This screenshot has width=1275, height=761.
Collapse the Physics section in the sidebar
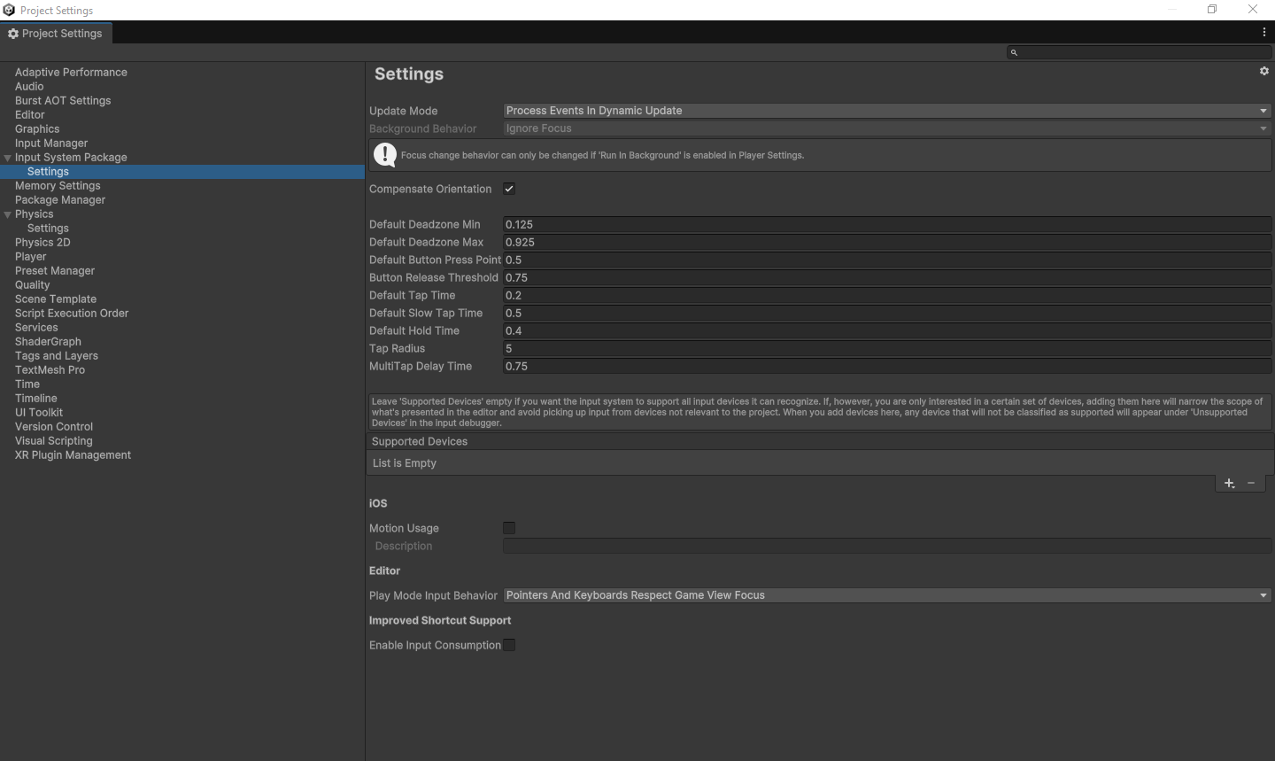7,214
